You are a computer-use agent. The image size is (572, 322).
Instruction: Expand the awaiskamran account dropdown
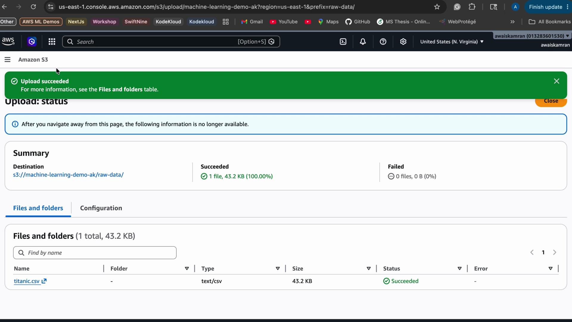click(532, 36)
